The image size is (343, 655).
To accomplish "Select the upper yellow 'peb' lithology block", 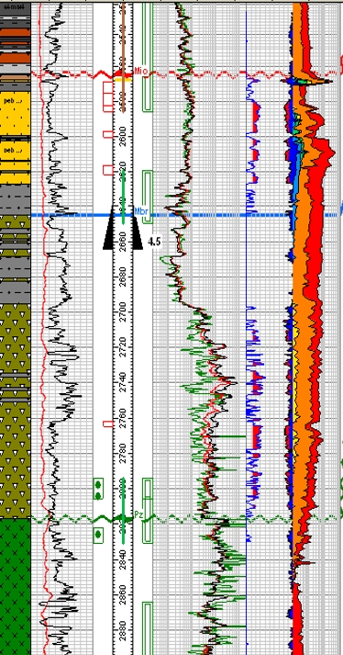I will pos(15,113).
